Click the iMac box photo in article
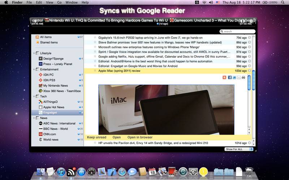This screenshot has height=180, width=289. tap(166, 110)
